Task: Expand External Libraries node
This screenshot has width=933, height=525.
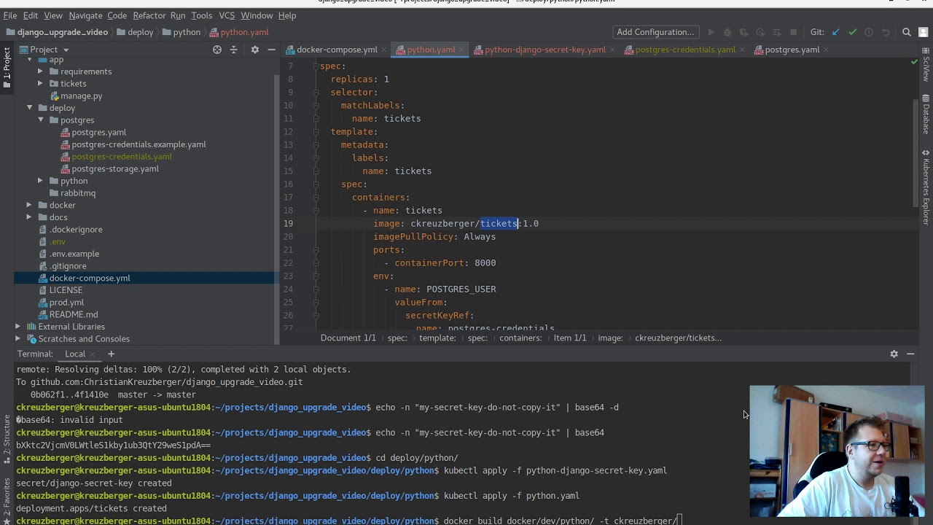Action: (18, 327)
